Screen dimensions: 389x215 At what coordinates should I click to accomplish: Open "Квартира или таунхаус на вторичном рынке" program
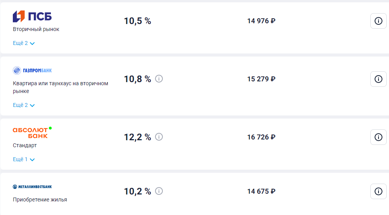(x=60, y=87)
